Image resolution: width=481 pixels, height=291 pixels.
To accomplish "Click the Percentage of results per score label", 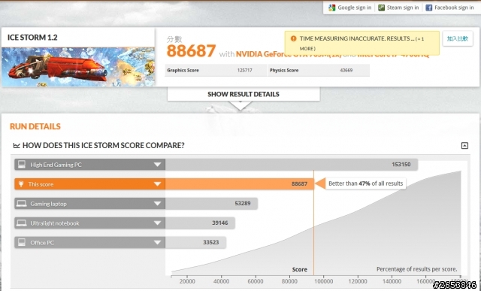I will tap(416, 269).
